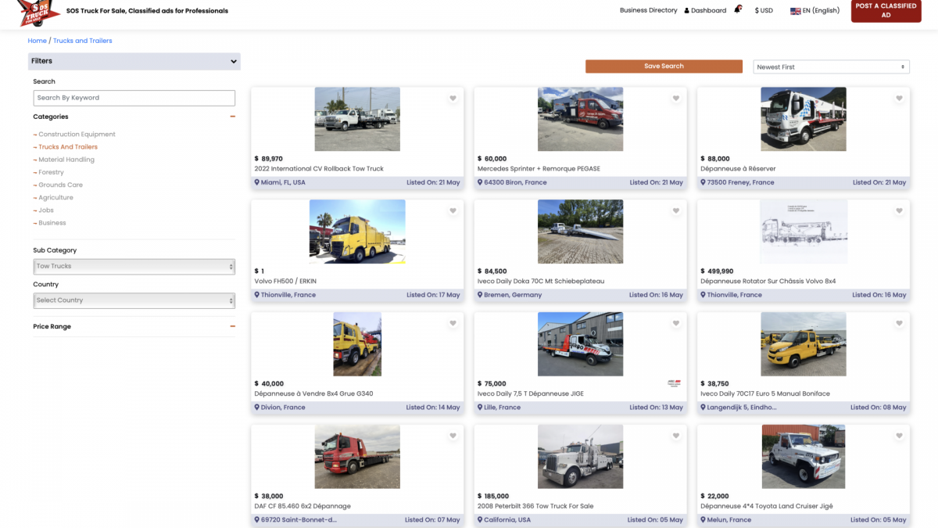Heart the Mercedes Sprinter + Remorque PEGASE ad
The image size is (938, 528).
(676, 99)
